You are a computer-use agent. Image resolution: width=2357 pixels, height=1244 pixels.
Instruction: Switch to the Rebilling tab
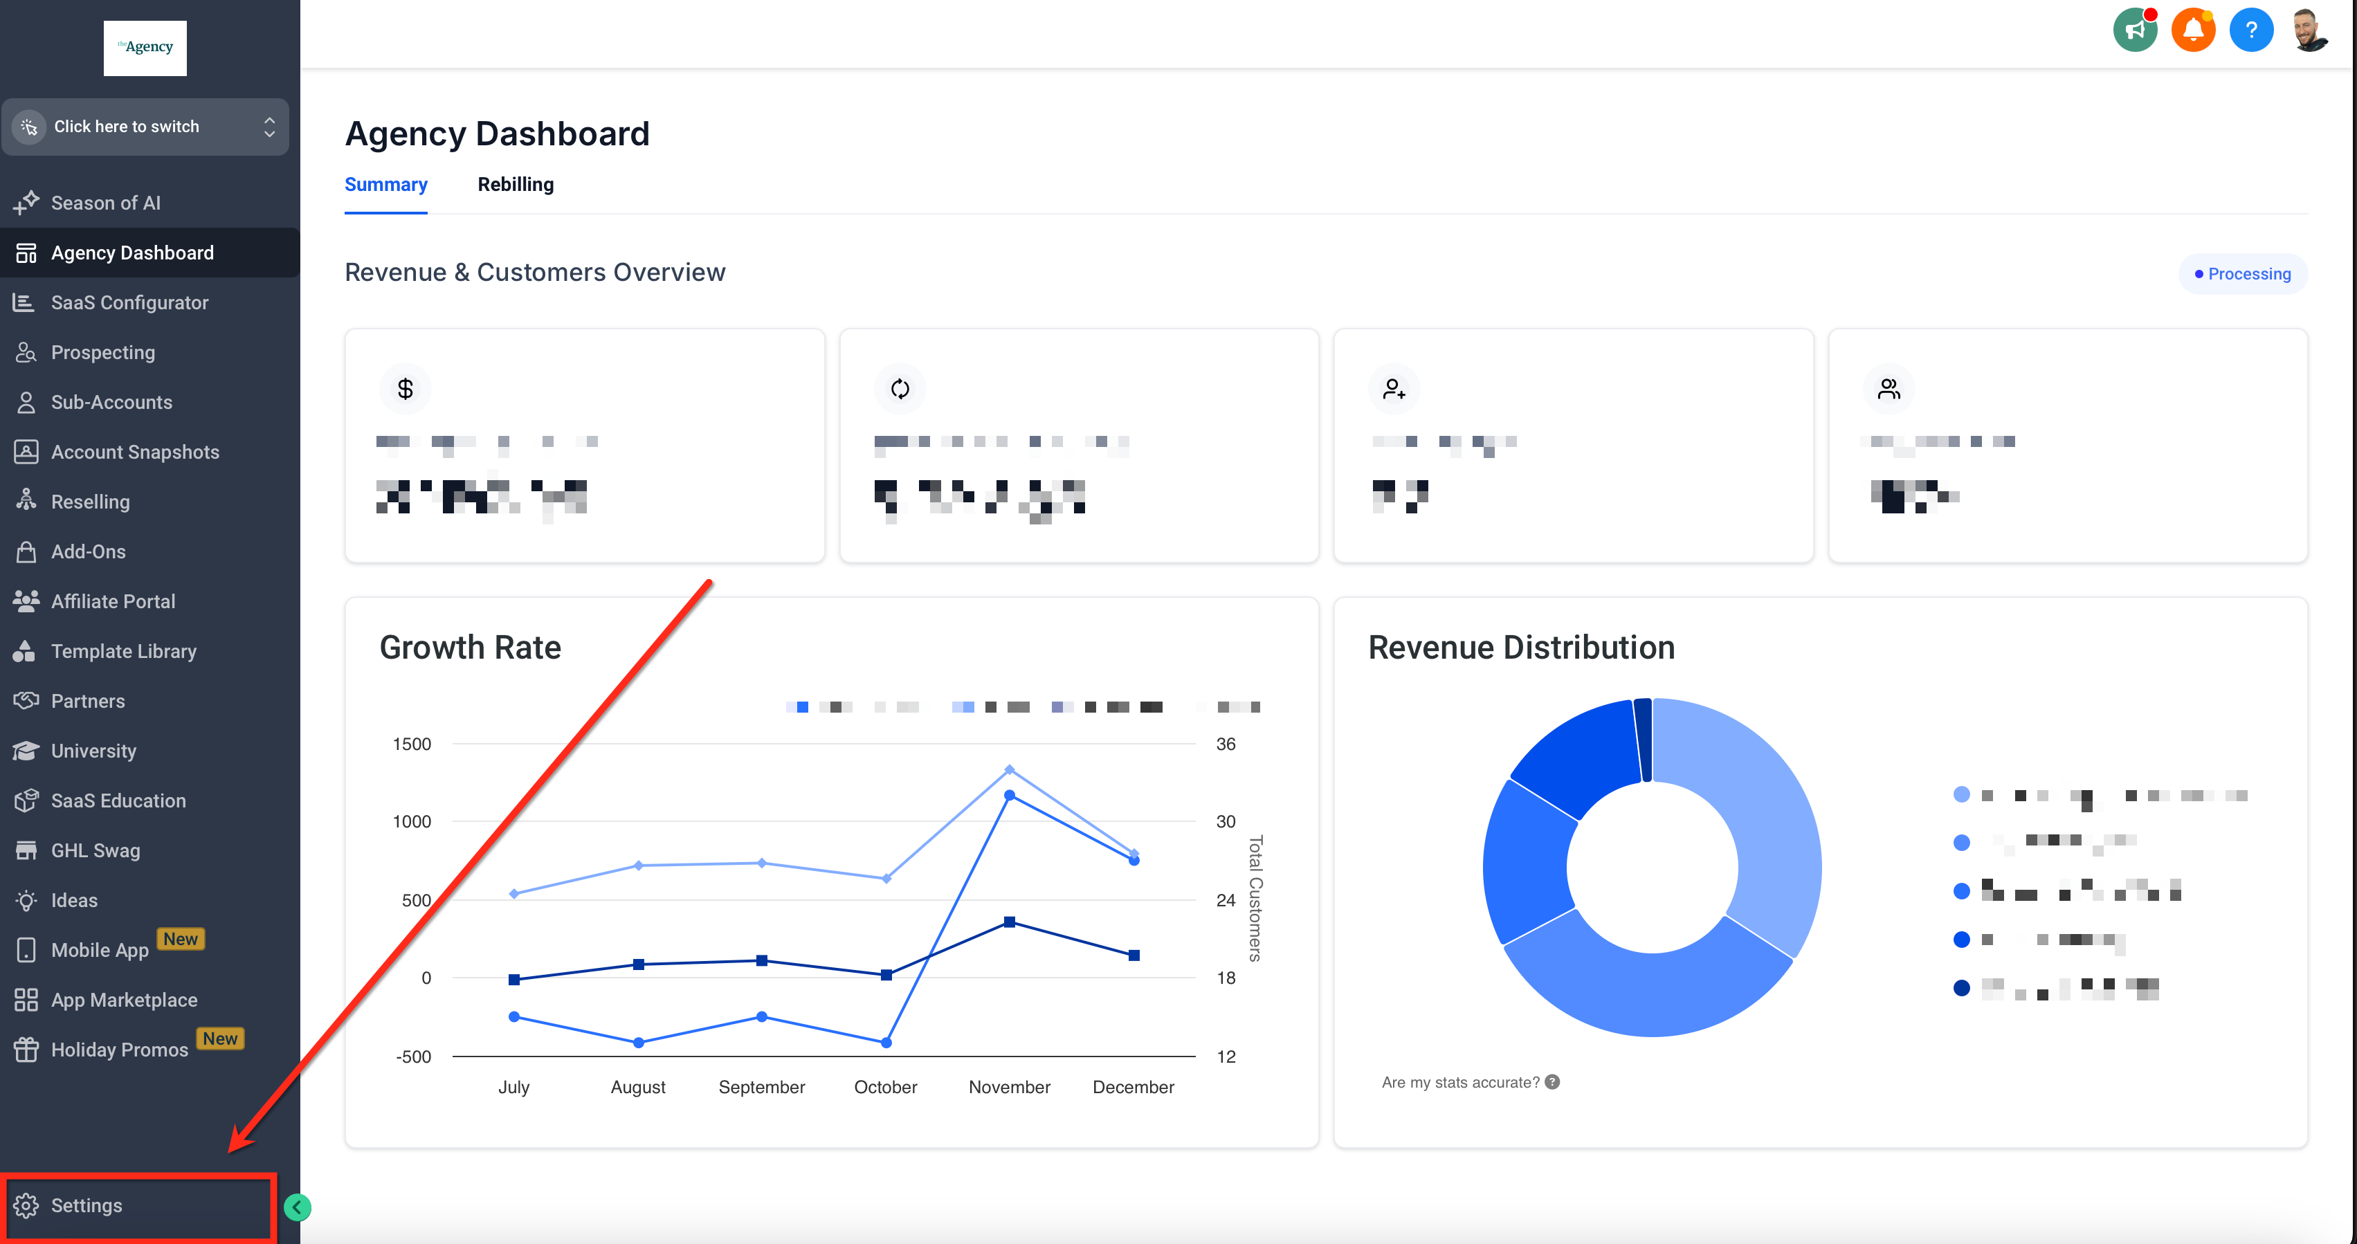click(x=515, y=184)
